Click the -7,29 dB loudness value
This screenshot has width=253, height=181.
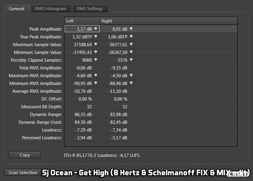pyautogui.click(x=84, y=130)
